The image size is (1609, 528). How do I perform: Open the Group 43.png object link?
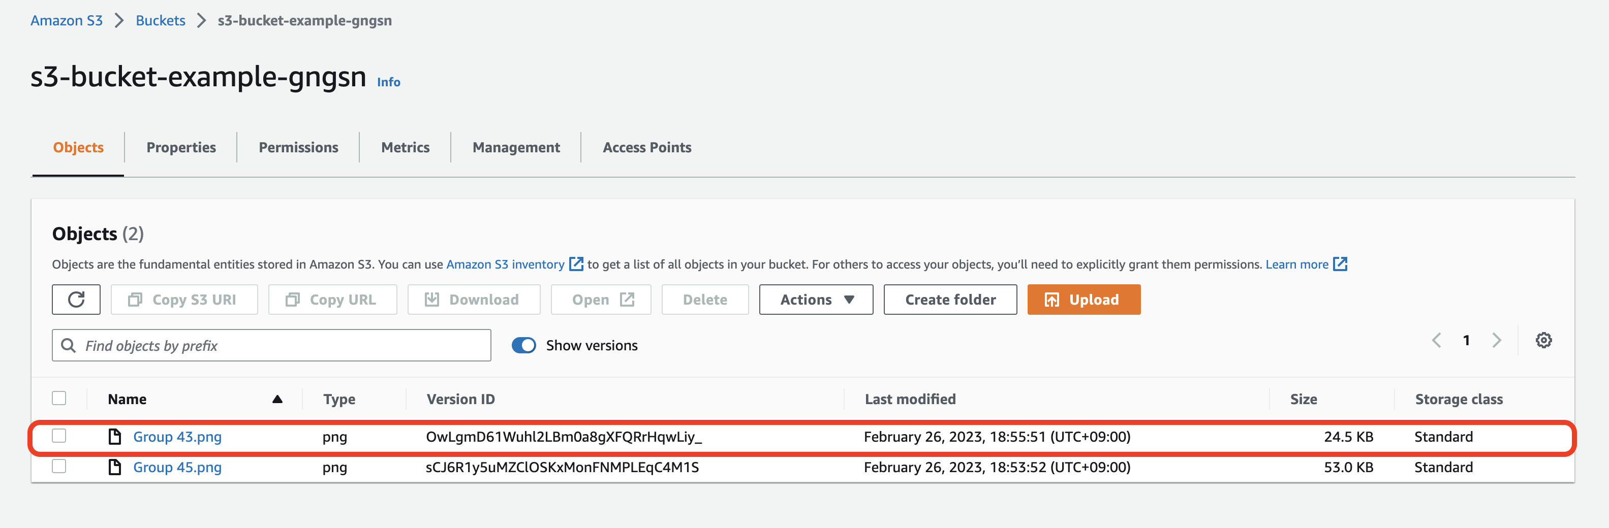pyautogui.click(x=177, y=436)
